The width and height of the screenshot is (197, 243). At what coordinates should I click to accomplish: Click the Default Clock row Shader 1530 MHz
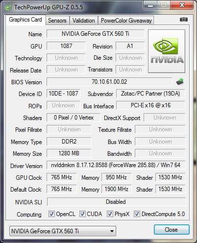click(x=171, y=189)
